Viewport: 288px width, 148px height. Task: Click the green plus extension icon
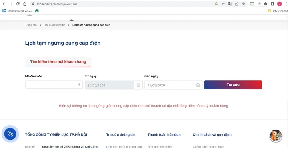[x=259, y=4]
